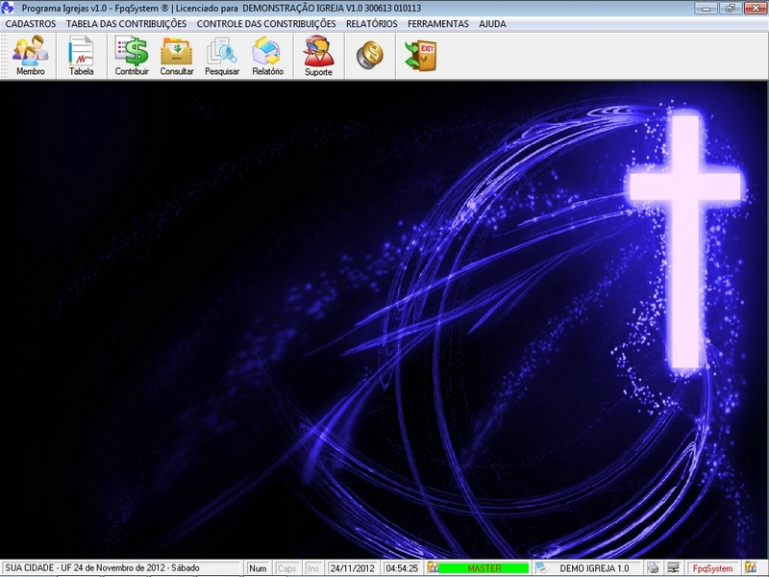Click the application logo in title bar

click(8, 8)
